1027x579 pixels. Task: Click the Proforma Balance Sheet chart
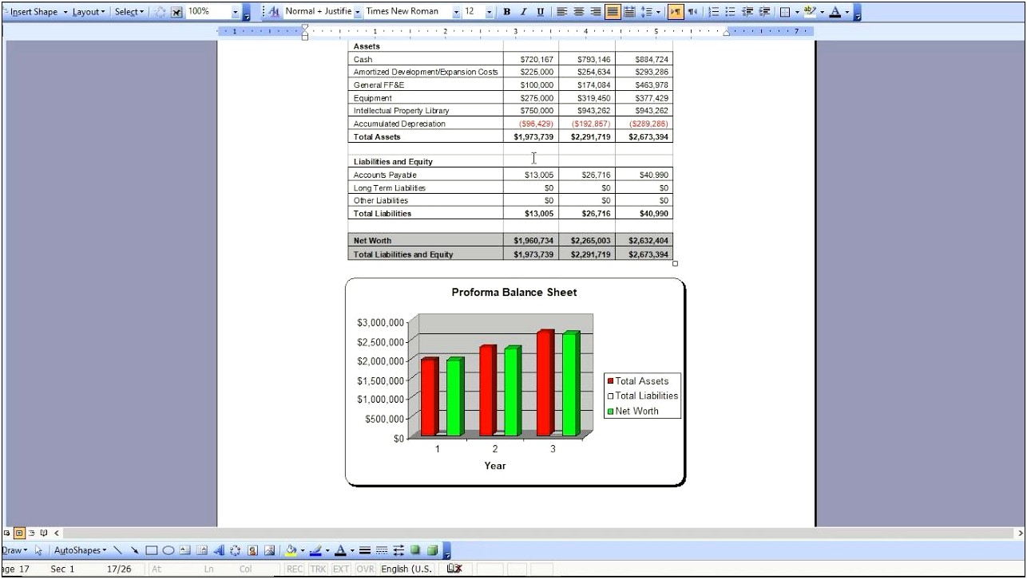click(515, 381)
